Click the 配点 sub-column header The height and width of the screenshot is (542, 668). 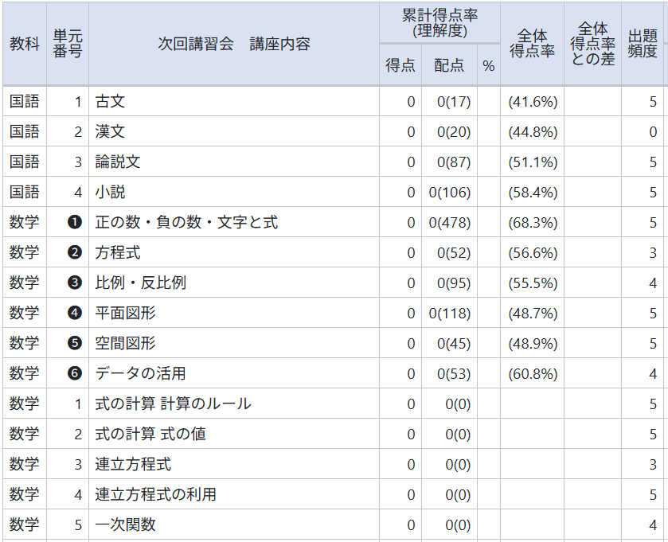click(449, 66)
